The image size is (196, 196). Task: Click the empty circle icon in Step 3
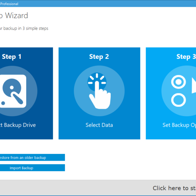point(178,100)
